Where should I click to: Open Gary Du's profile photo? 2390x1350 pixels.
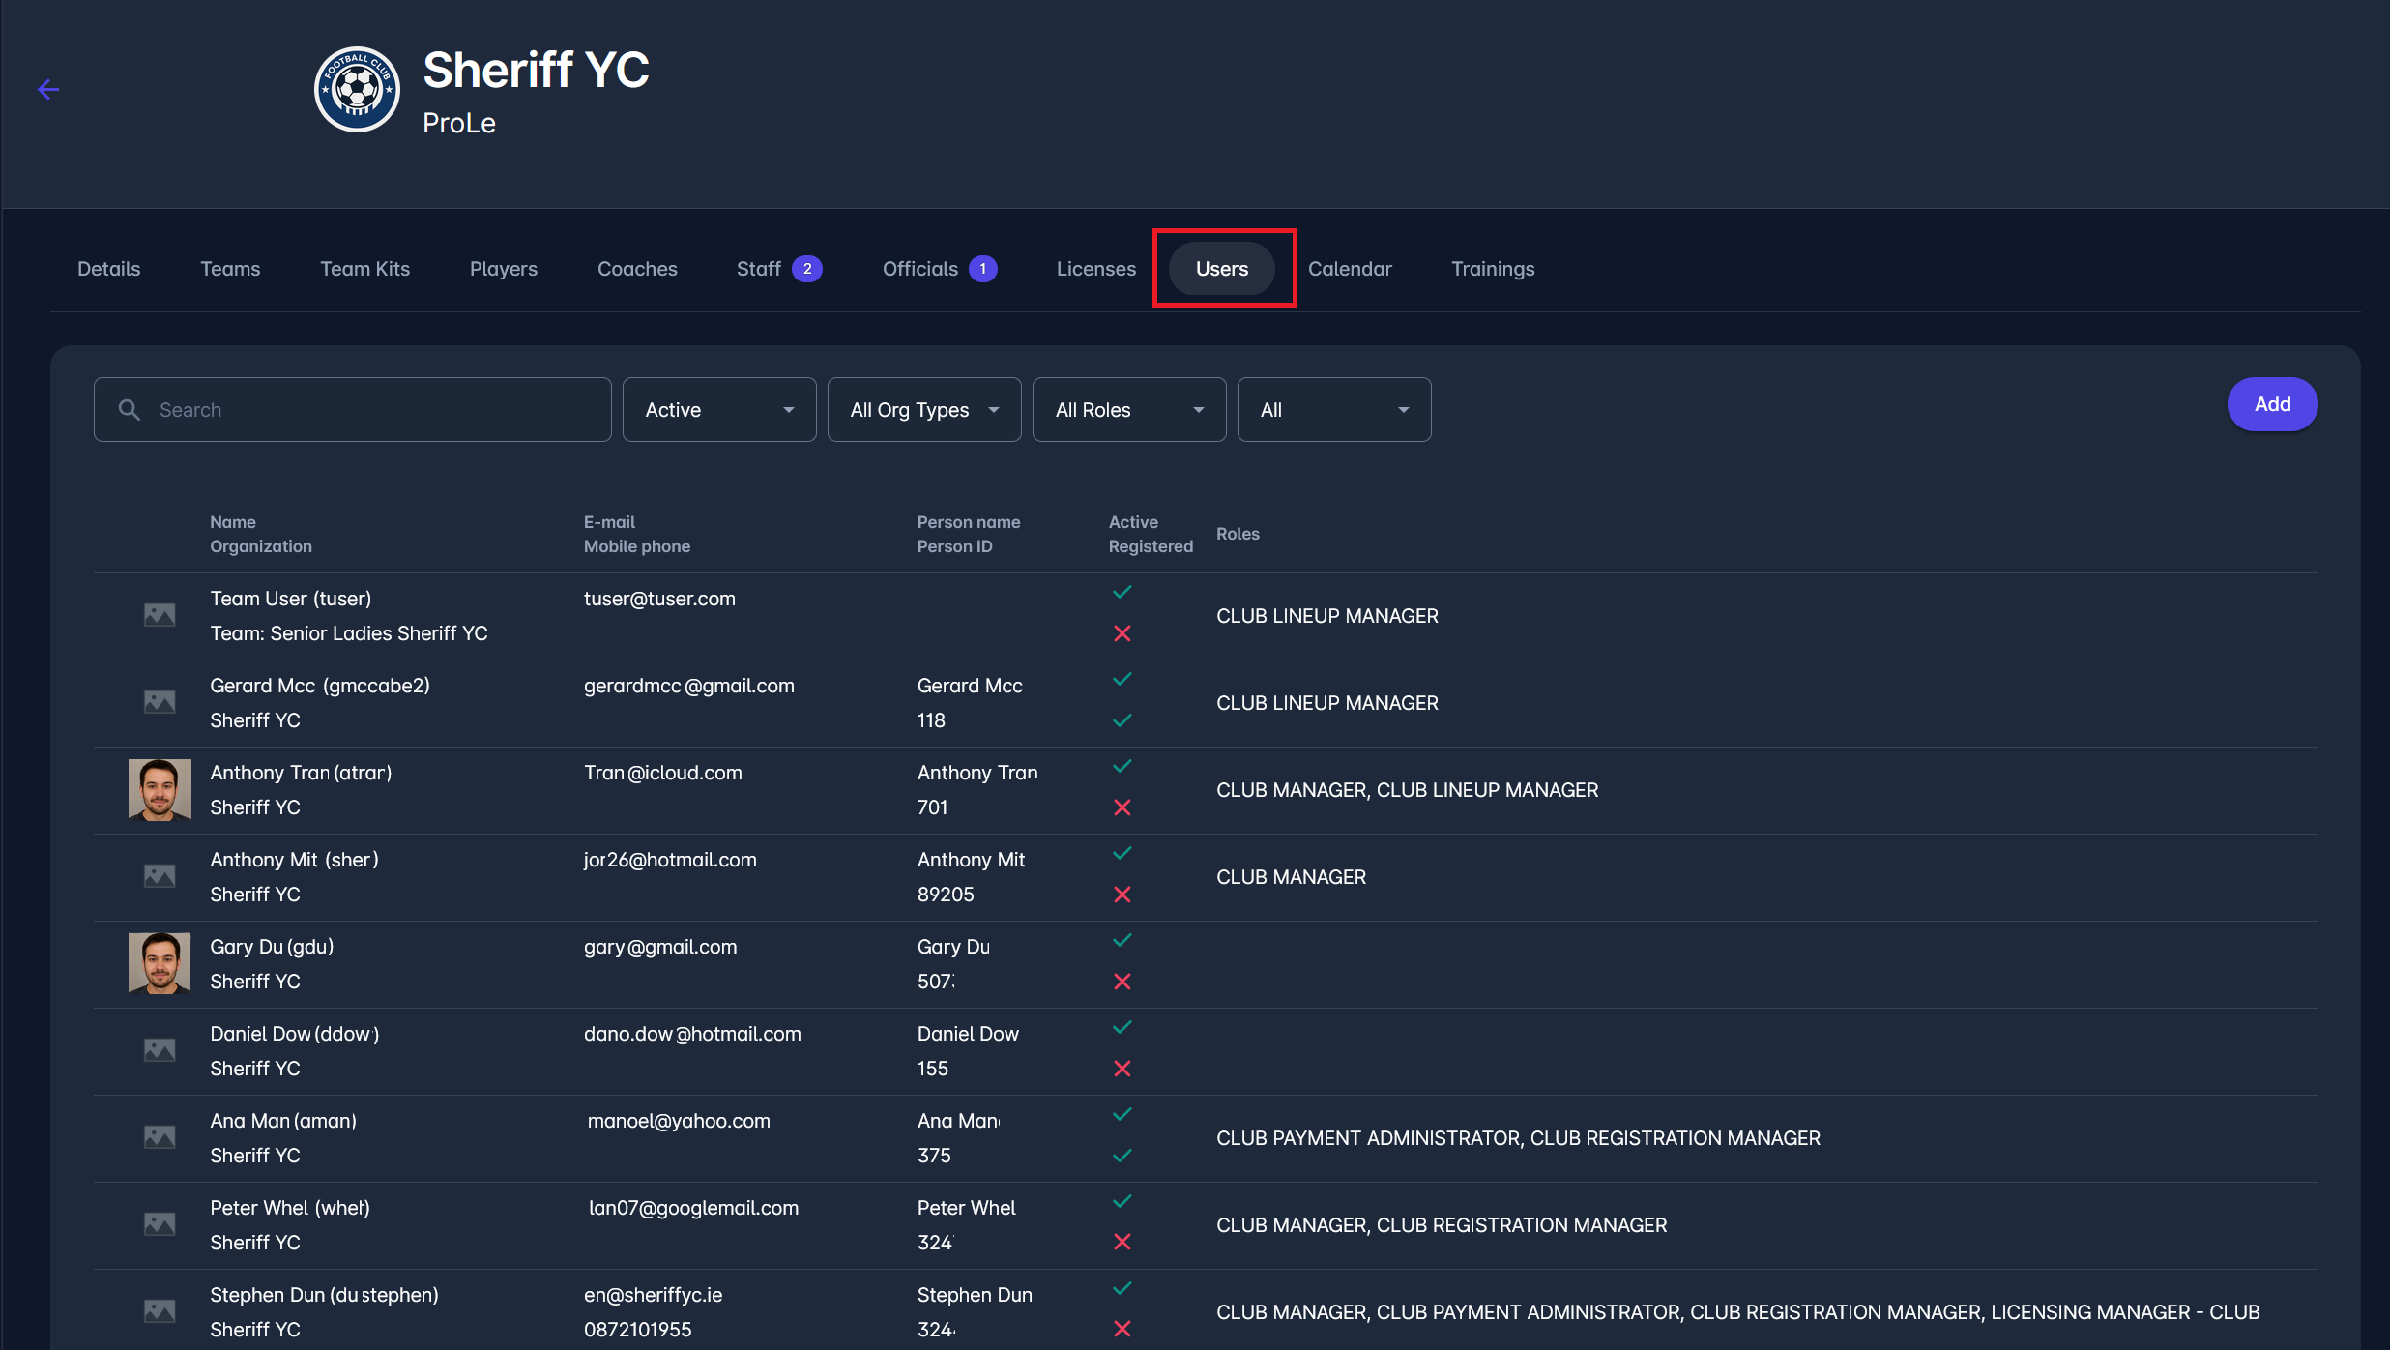click(x=160, y=963)
